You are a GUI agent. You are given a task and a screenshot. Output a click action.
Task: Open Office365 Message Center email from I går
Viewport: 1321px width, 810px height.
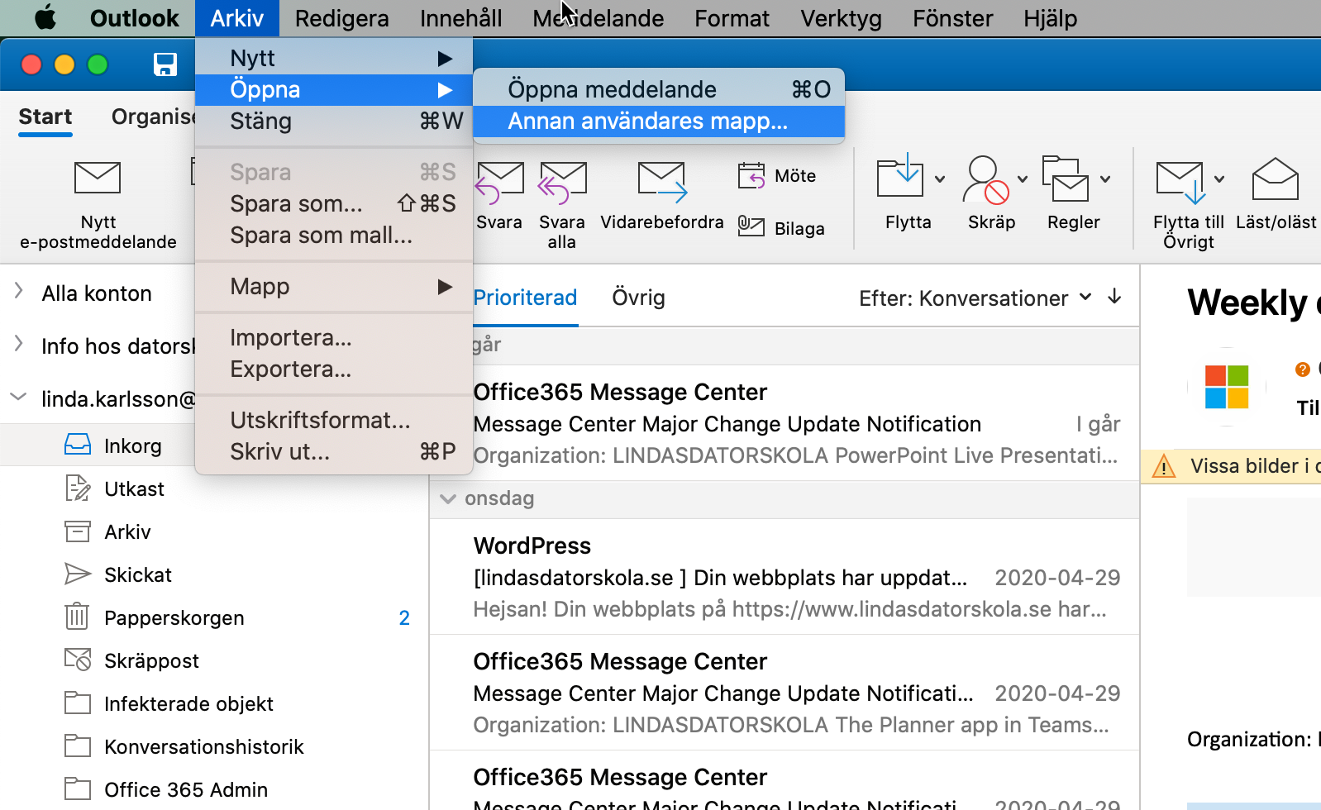[784, 423]
